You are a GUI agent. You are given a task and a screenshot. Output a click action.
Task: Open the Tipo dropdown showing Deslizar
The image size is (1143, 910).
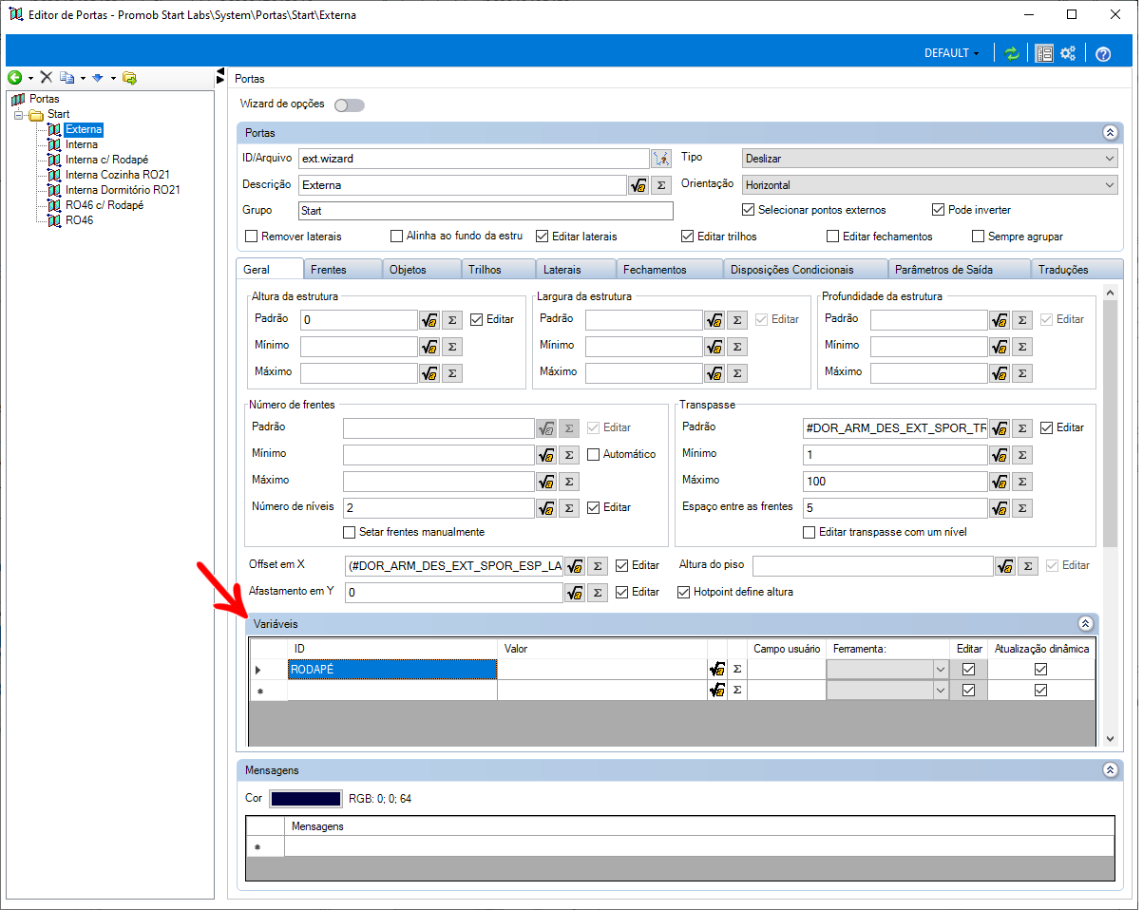929,159
